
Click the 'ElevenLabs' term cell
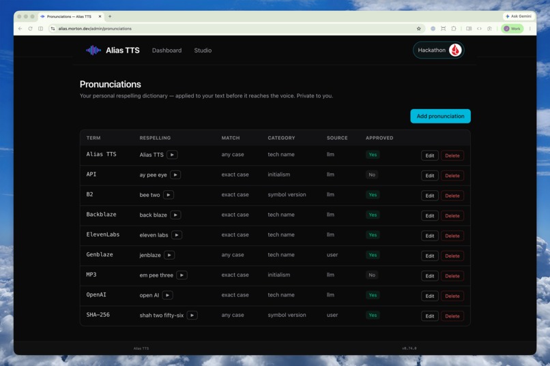click(103, 234)
